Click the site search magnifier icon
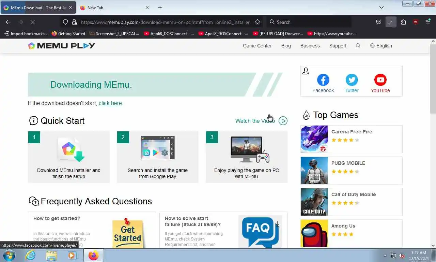Viewport: 436px width, 262px height. point(358,46)
